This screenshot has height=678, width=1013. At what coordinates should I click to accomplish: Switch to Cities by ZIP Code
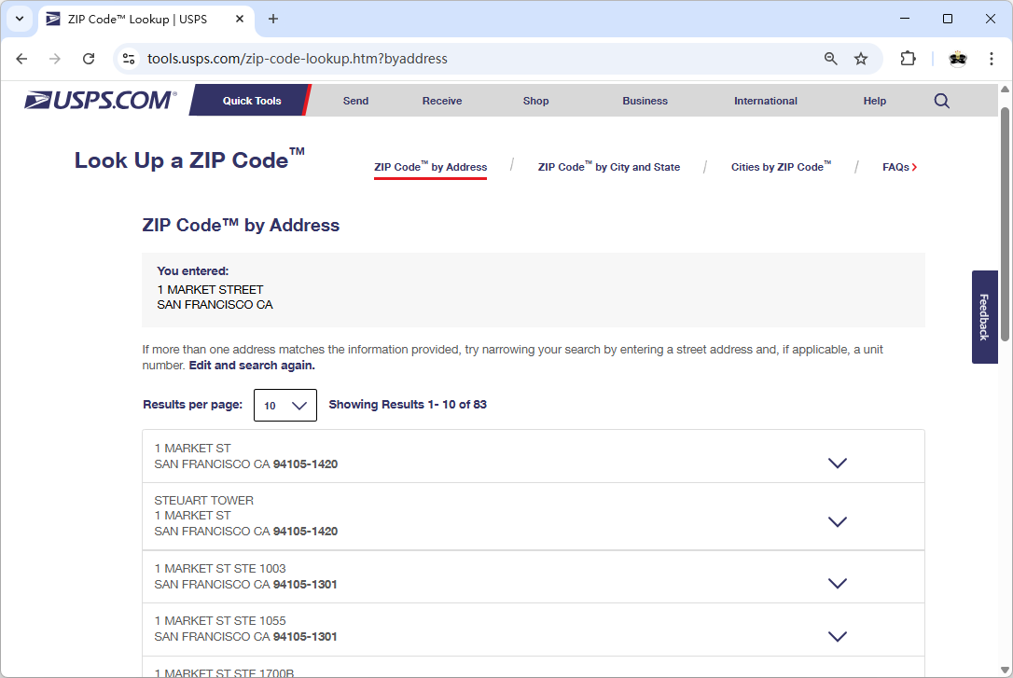781,167
